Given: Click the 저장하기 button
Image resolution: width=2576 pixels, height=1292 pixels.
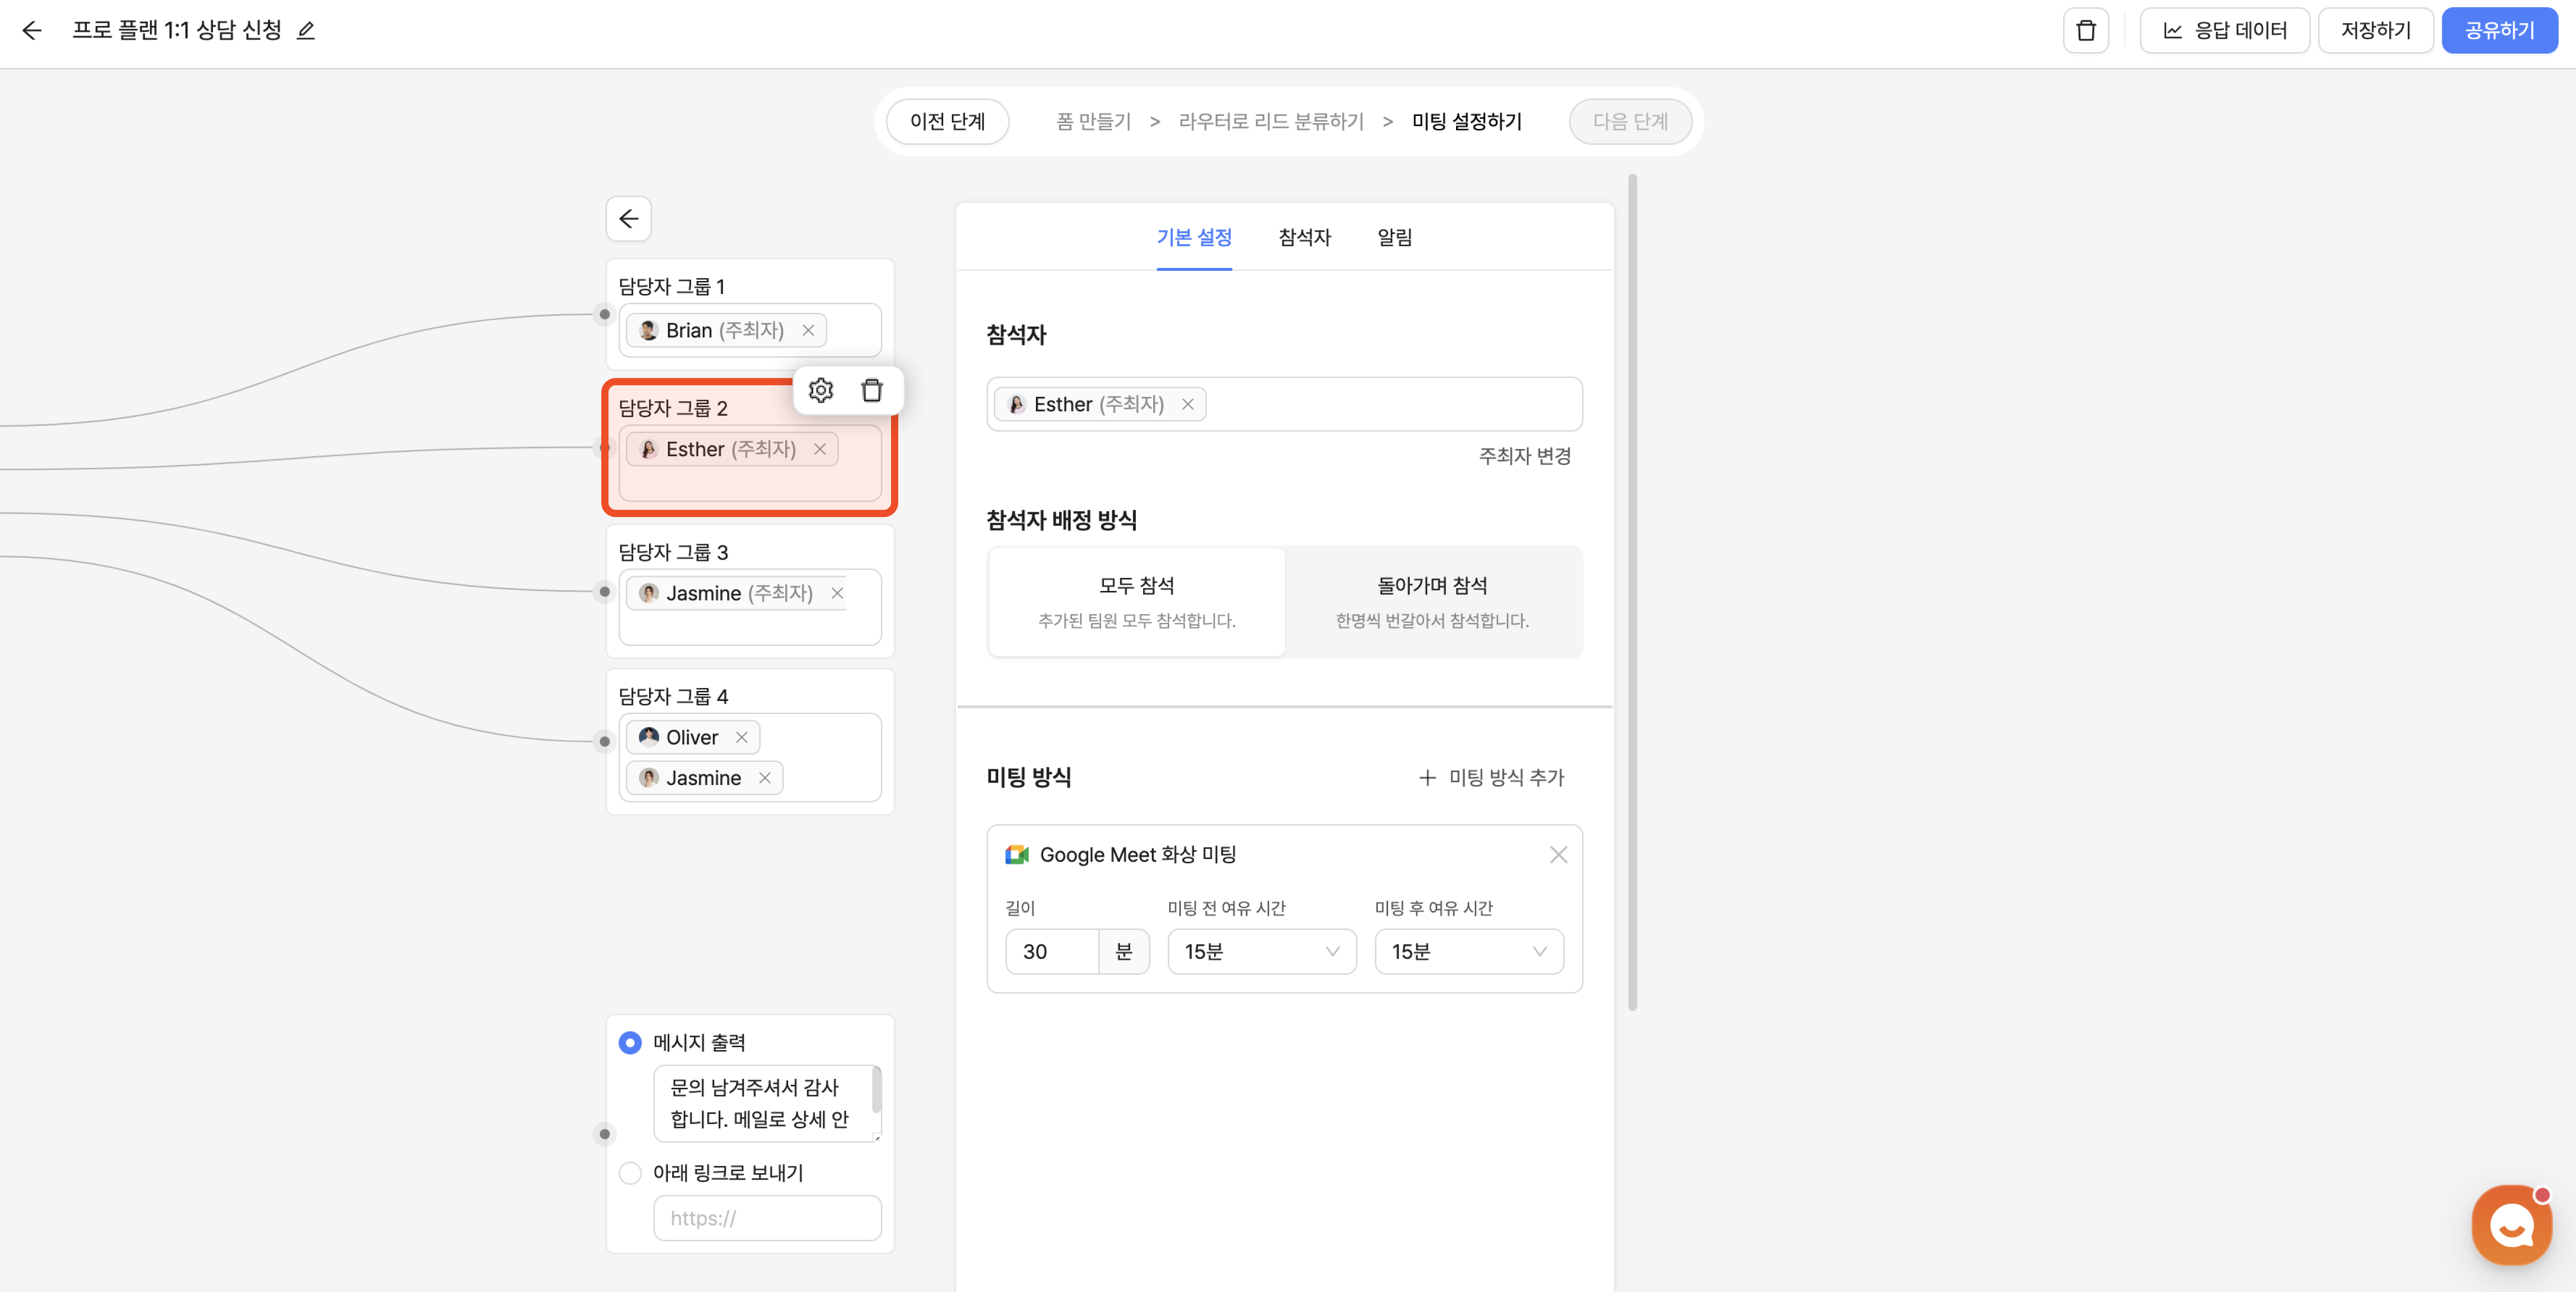Looking at the screenshot, I should click(2375, 30).
